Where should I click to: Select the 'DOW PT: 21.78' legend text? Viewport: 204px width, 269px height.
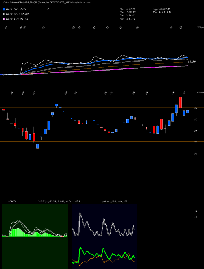point(17,19)
